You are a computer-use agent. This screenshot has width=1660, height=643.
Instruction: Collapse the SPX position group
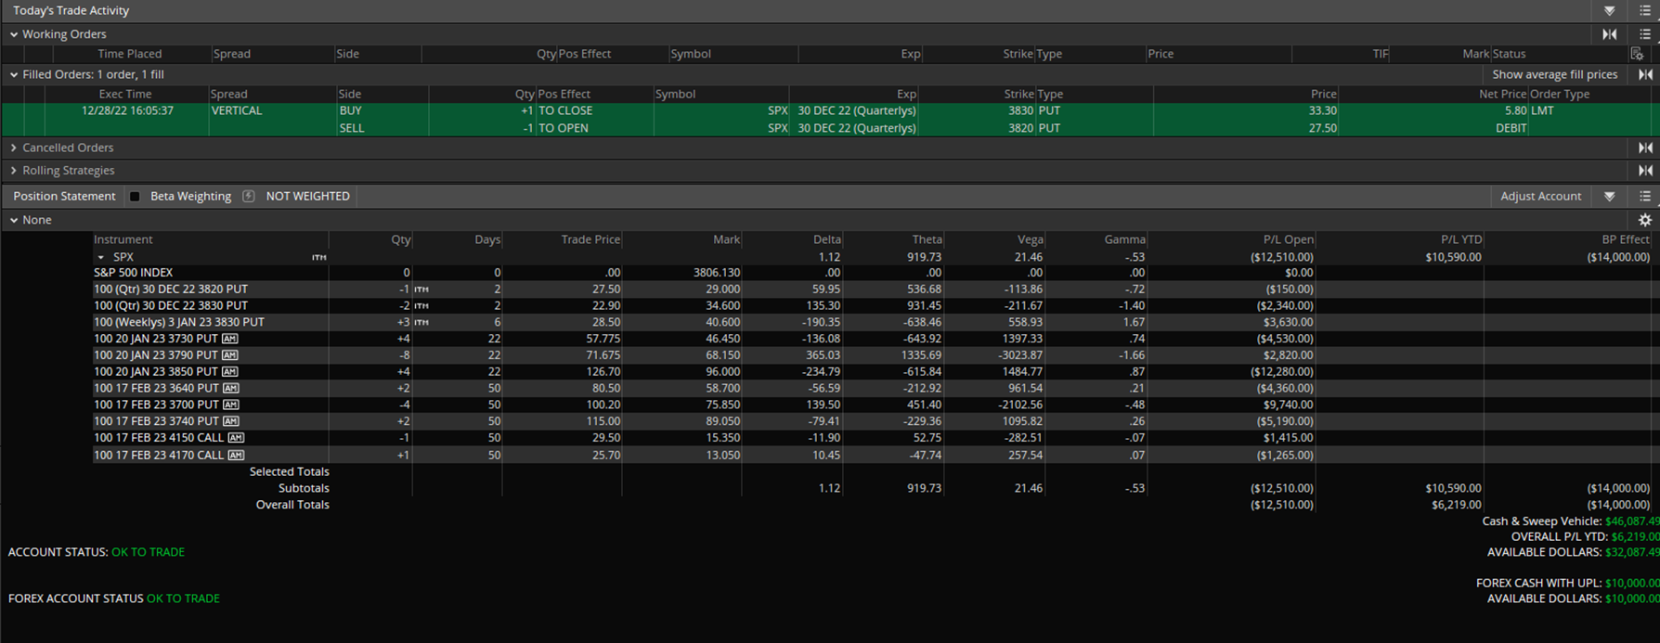pyautogui.click(x=100, y=257)
